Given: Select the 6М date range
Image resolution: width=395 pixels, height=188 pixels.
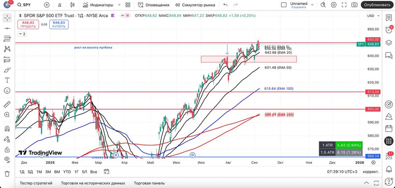Looking at the screenshot, I should coord(57,172).
